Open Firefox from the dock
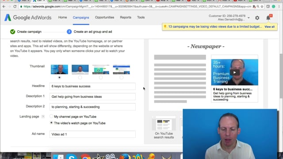 125,156
